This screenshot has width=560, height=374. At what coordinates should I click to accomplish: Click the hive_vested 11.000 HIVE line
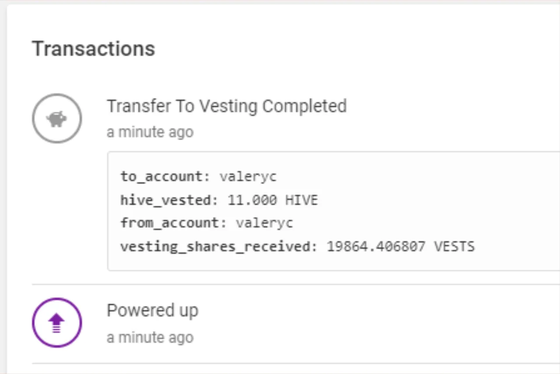[x=219, y=200]
